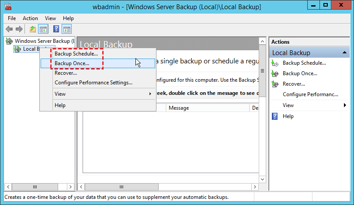Viewport: 354px width, 205px height.
Task: Click tree pane horizontal scroll left arrow
Action: click(8, 187)
